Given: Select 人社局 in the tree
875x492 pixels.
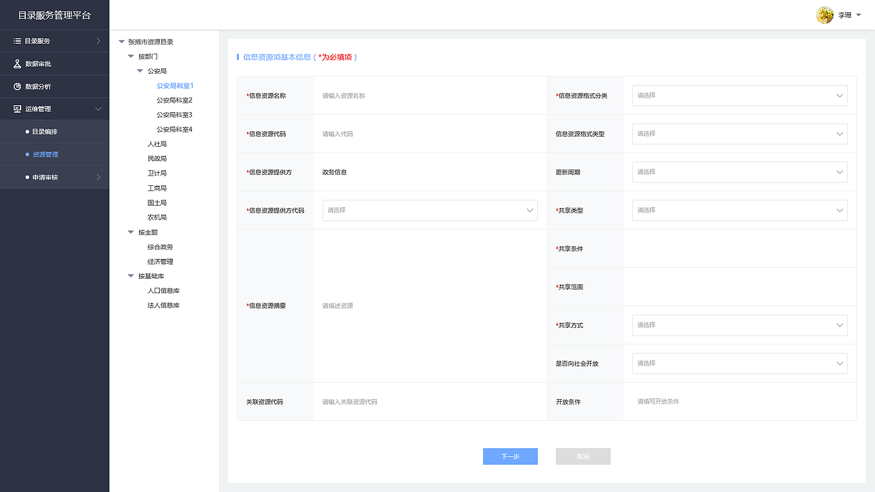Looking at the screenshot, I should click(x=157, y=144).
